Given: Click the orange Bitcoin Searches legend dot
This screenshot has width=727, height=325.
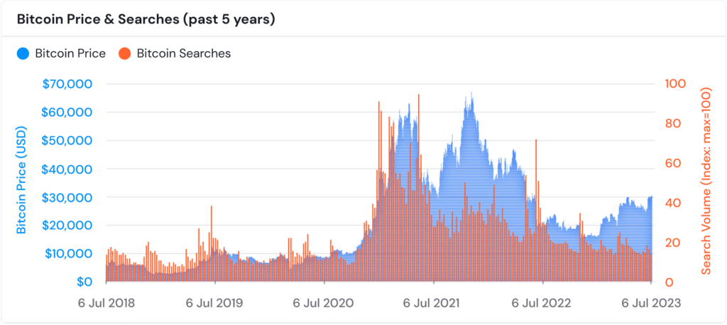Looking at the screenshot, I should tap(125, 53).
